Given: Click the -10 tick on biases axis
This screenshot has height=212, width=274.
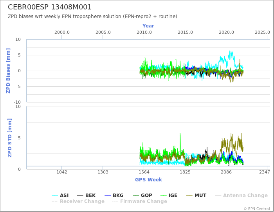Looking at the screenshot, I should (17, 102).
